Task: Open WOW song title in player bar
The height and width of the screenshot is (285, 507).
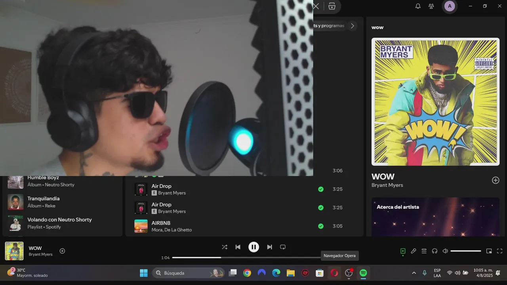Action: click(35, 248)
